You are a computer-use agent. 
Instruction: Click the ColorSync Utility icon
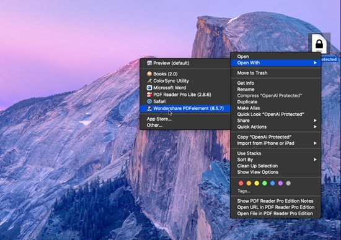[149, 81]
